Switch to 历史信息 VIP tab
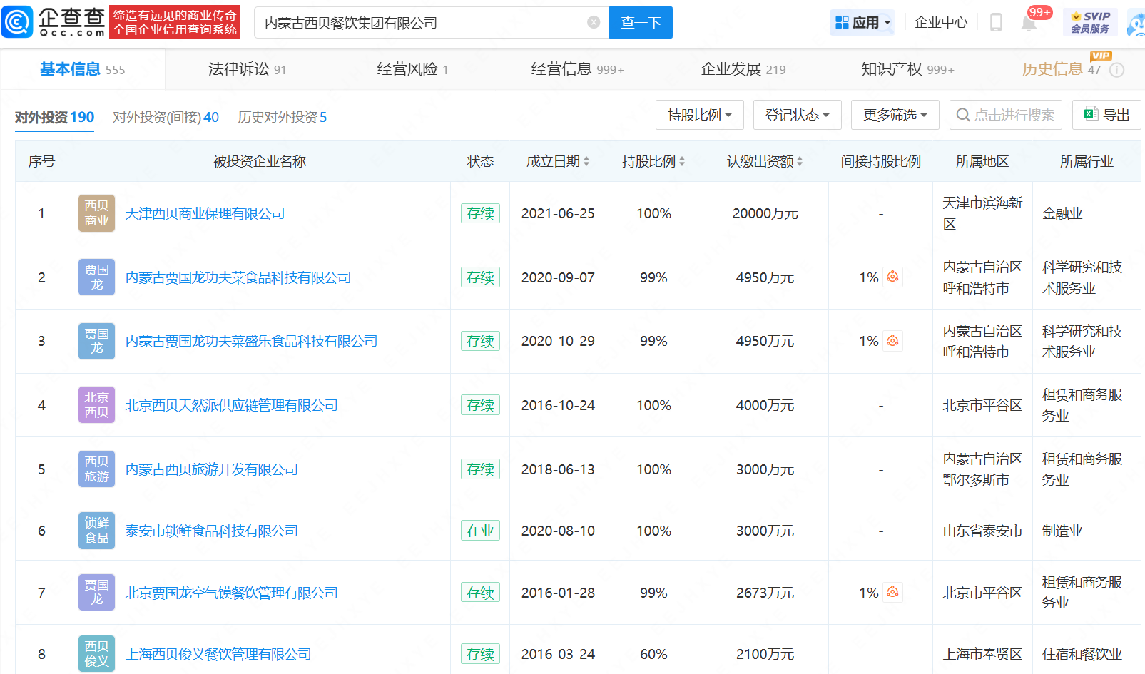The width and height of the screenshot is (1145, 674). click(x=1061, y=70)
